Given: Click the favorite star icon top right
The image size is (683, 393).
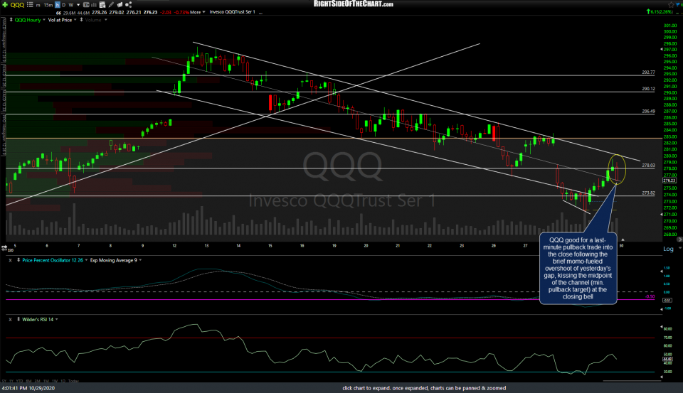Looking at the screenshot, I should click(671, 4).
